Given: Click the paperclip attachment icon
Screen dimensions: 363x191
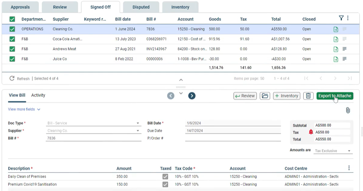Looking at the screenshot, I should 348,110.
